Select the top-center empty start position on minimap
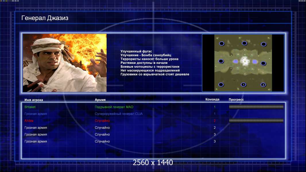The height and width of the screenshot is (172, 306). 244,43
